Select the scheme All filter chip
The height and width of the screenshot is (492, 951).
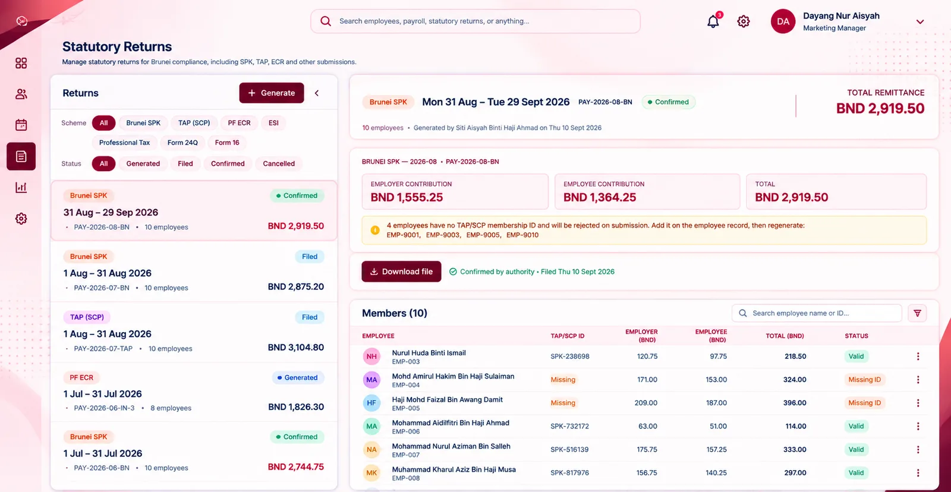pos(103,123)
